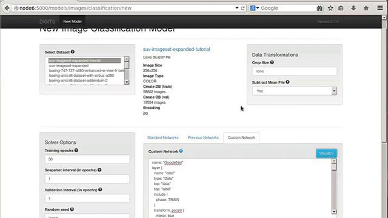Open the suv-imageset-expanded-tutorial link
This screenshot has height=218, width=388.
point(176,49)
